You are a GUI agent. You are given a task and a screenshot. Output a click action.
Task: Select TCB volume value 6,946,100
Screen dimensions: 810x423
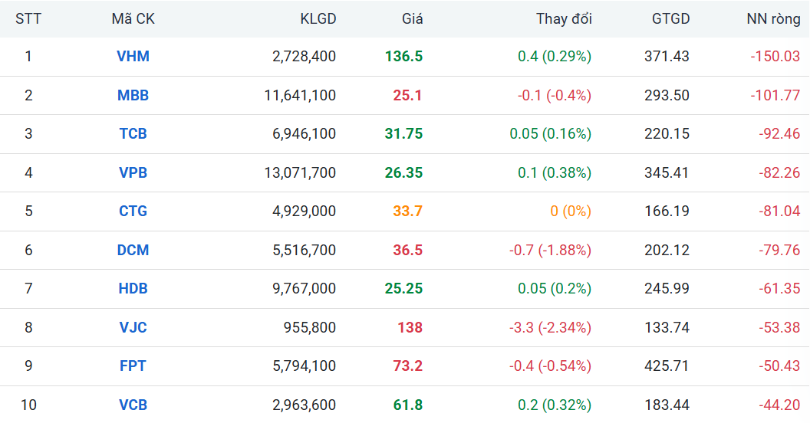305,133
